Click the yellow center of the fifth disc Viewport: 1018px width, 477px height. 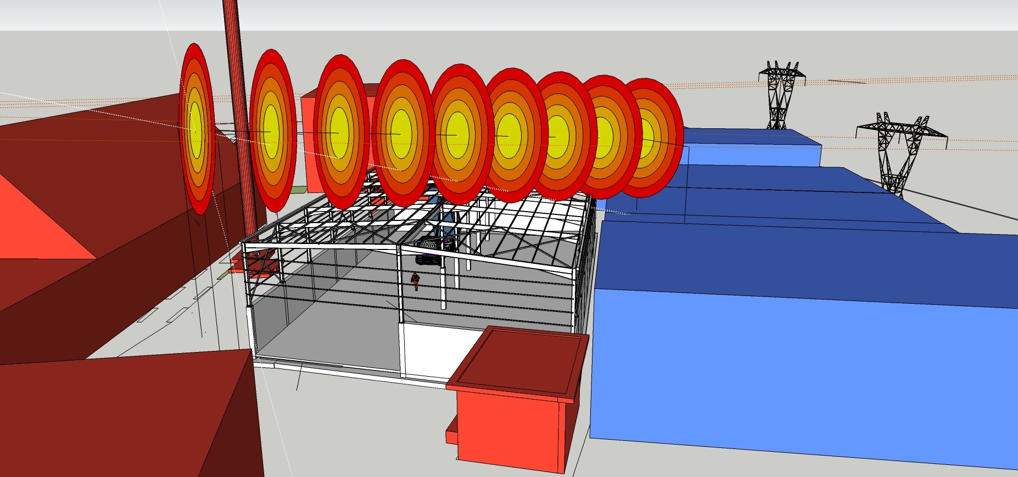click(x=456, y=134)
